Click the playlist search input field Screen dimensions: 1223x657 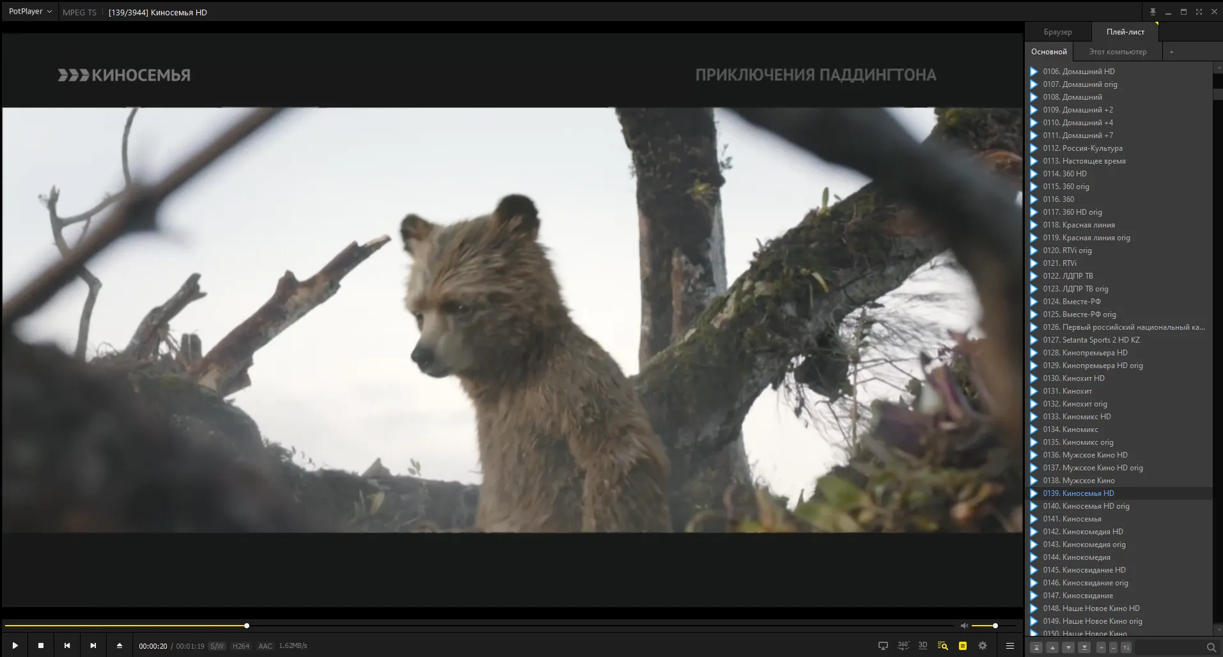pyautogui.click(x=1169, y=647)
